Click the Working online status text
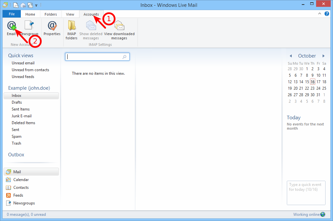 (306, 214)
